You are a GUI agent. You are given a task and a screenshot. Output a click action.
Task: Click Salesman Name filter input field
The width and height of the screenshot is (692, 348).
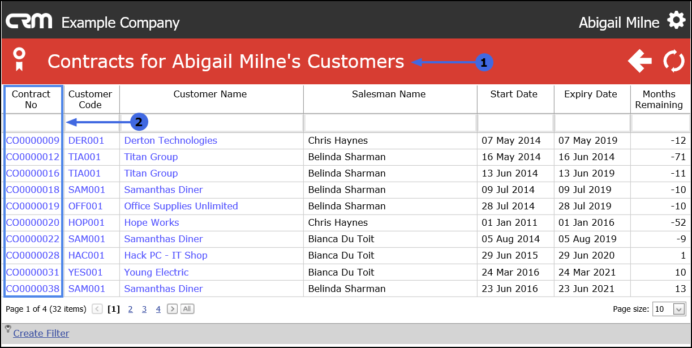click(x=390, y=122)
